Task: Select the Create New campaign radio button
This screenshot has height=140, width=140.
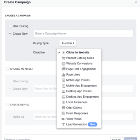Action: pyautogui.click(x=10, y=34)
